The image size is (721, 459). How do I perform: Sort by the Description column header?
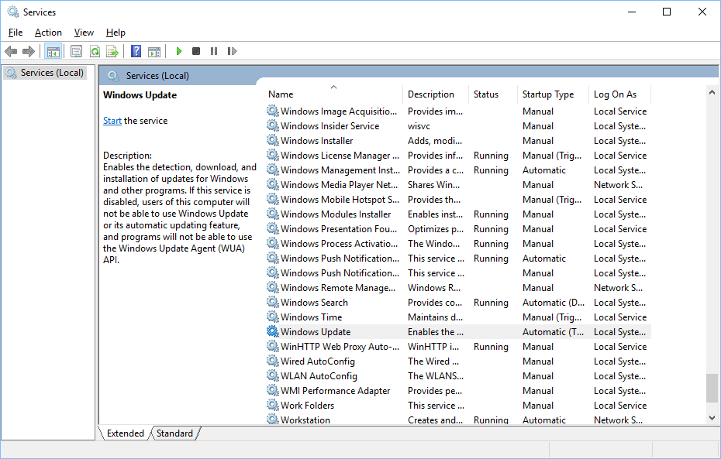(436, 94)
